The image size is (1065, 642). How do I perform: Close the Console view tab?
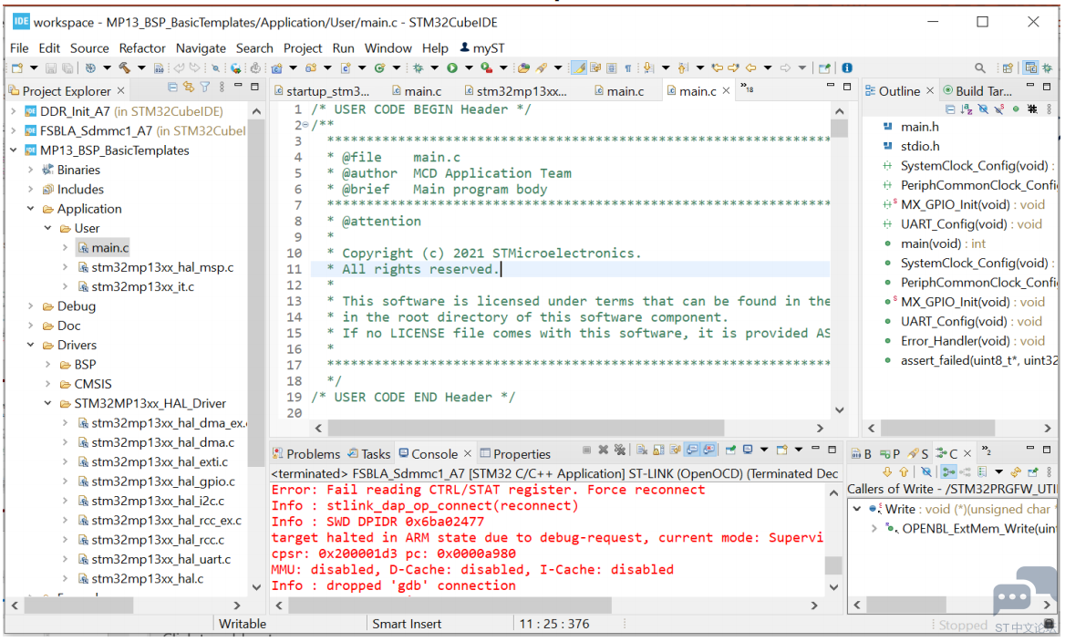pos(467,454)
